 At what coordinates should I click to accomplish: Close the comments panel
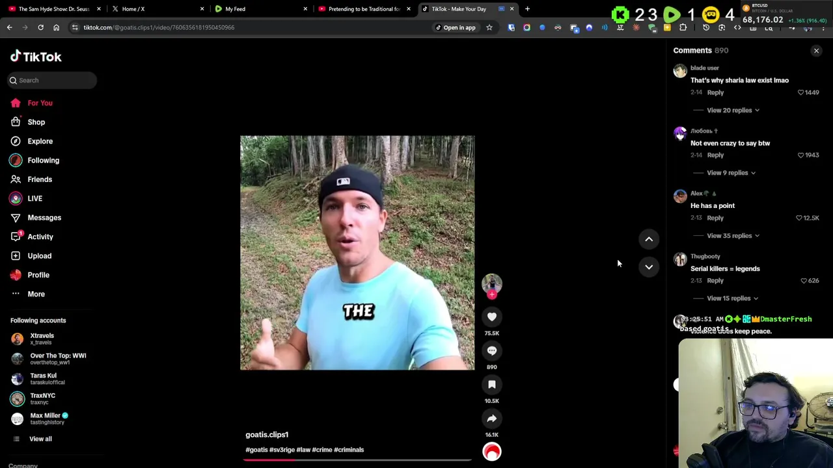pyautogui.click(x=816, y=51)
